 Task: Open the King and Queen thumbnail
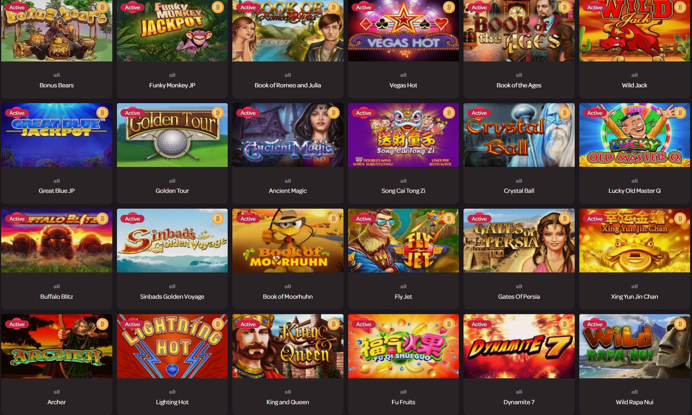288,346
